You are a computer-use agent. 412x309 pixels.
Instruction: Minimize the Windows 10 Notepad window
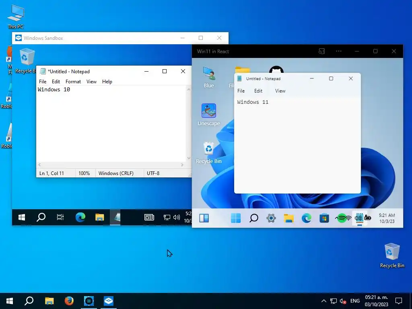click(146, 71)
